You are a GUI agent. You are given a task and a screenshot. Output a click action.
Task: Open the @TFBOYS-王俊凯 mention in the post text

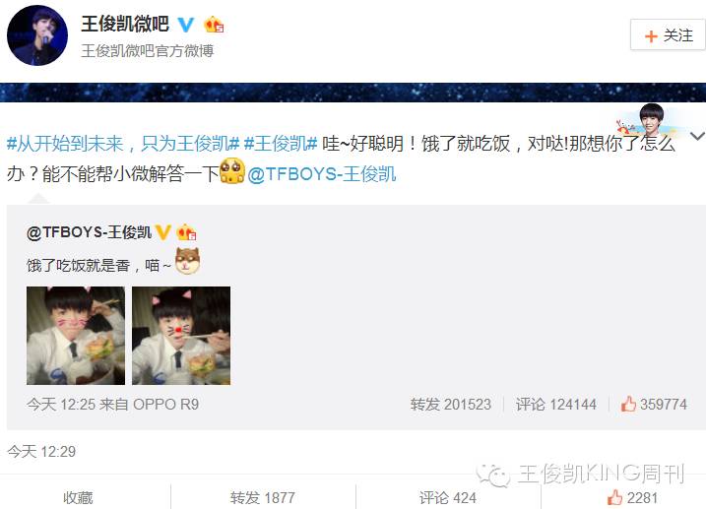click(x=321, y=174)
